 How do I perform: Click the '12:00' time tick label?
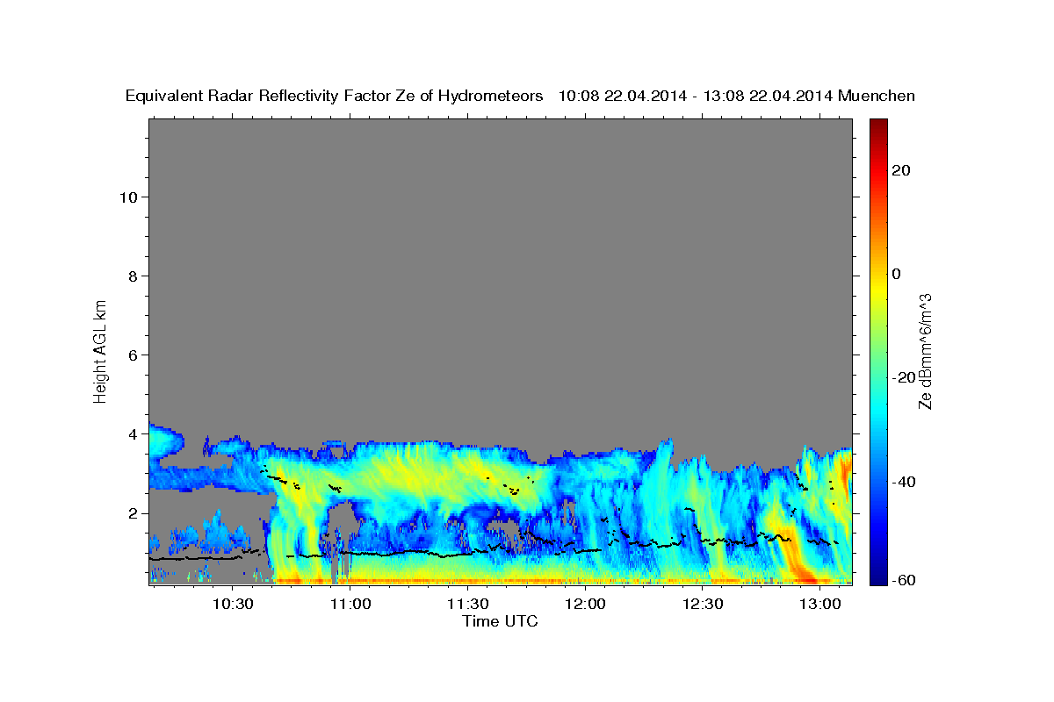pos(586,604)
